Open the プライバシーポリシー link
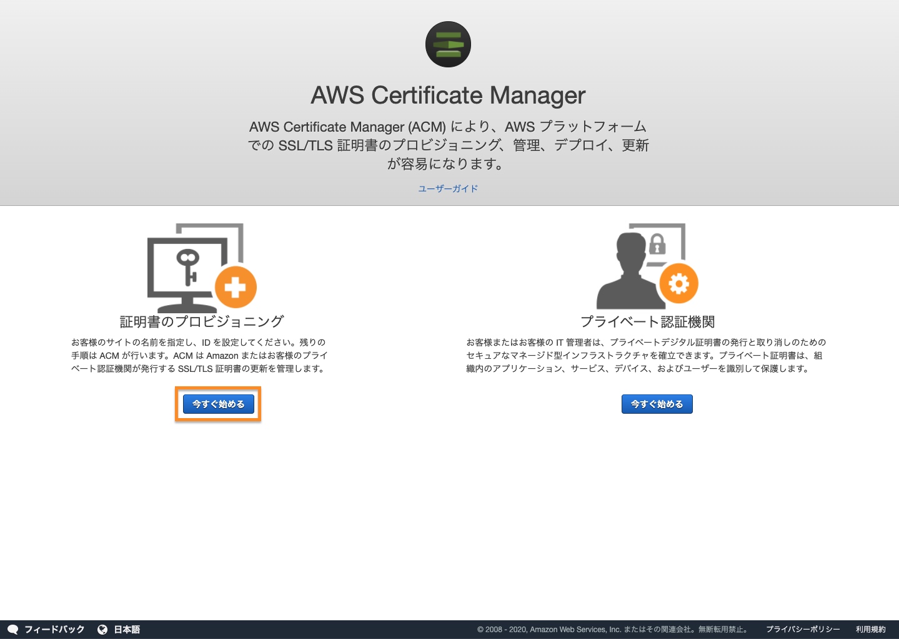Screen dimensions: 899x639 click(803, 630)
